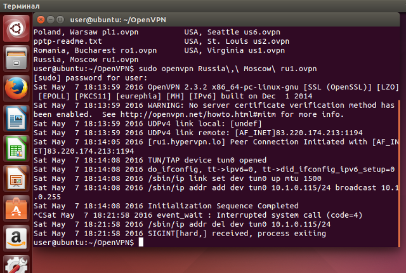The width and height of the screenshot is (406, 273).
Task: Close the terminal window
Action: pyautogui.click(x=41, y=20)
